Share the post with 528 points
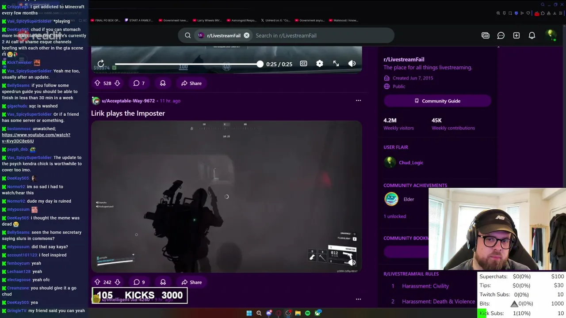The height and width of the screenshot is (318, 566). (x=191, y=83)
